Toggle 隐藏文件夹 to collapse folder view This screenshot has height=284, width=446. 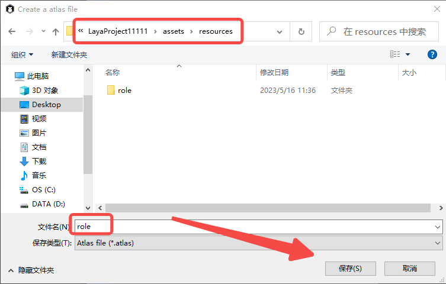[31, 270]
